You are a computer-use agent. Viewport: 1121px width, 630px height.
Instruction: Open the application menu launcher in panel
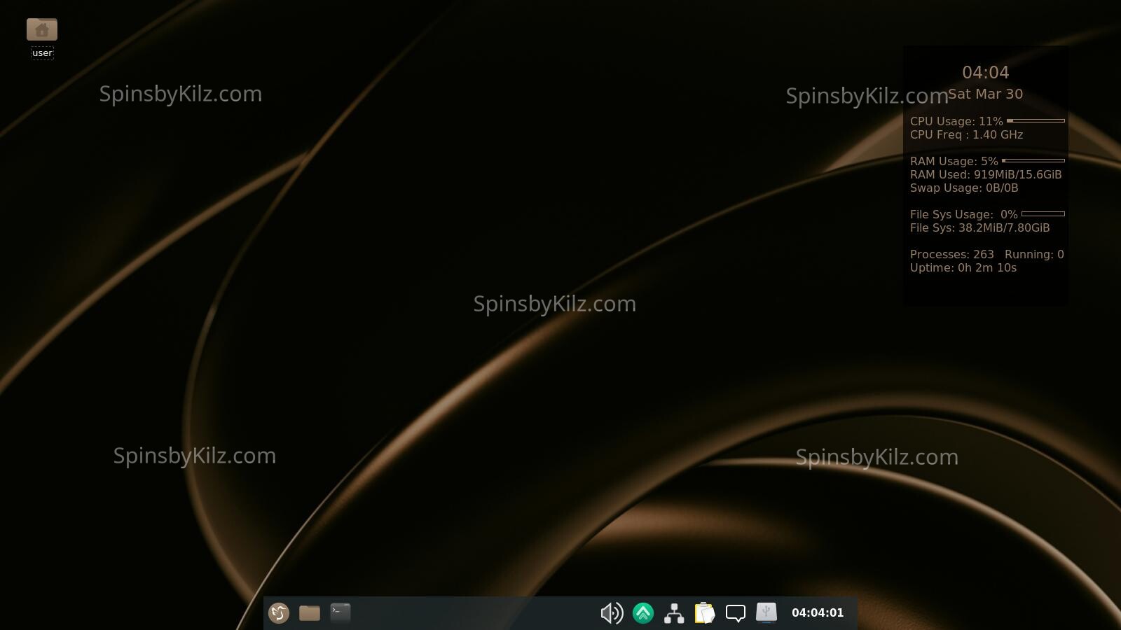point(279,613)
